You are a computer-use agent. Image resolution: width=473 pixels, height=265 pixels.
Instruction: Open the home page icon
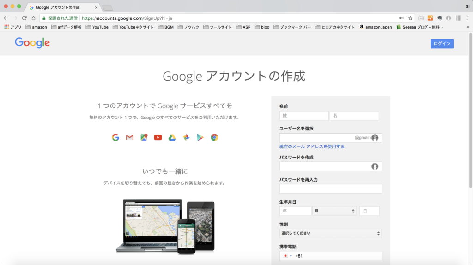[33, 18]
